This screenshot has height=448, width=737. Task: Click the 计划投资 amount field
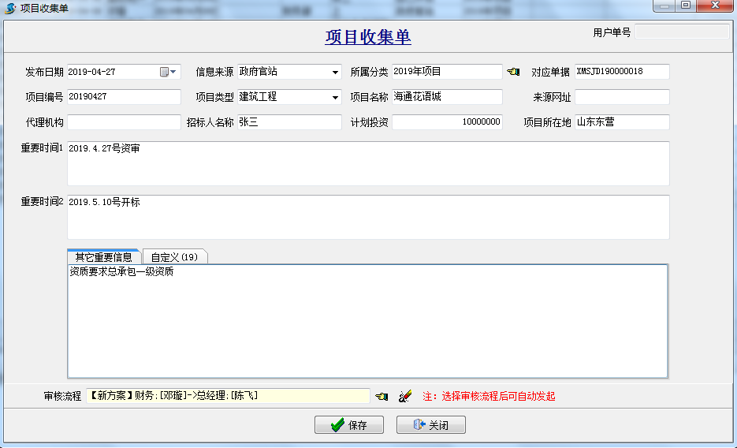tap(447, 122)
